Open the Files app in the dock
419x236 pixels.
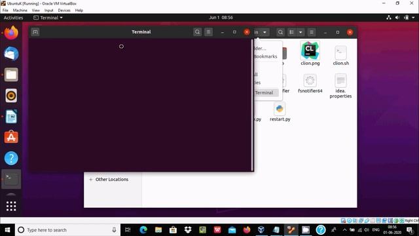click(11, 75)
